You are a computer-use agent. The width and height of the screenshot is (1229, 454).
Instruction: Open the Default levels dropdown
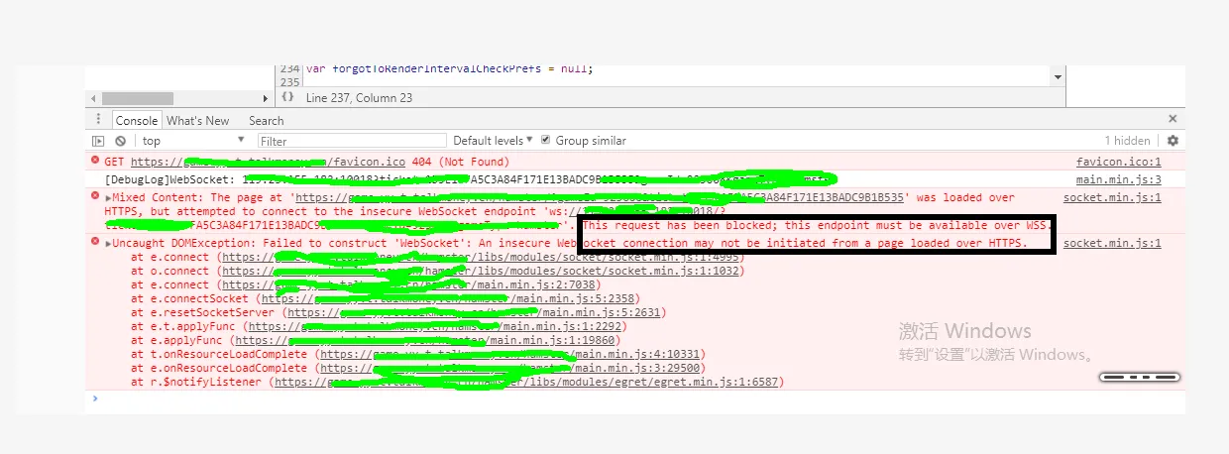pos(494,141)
